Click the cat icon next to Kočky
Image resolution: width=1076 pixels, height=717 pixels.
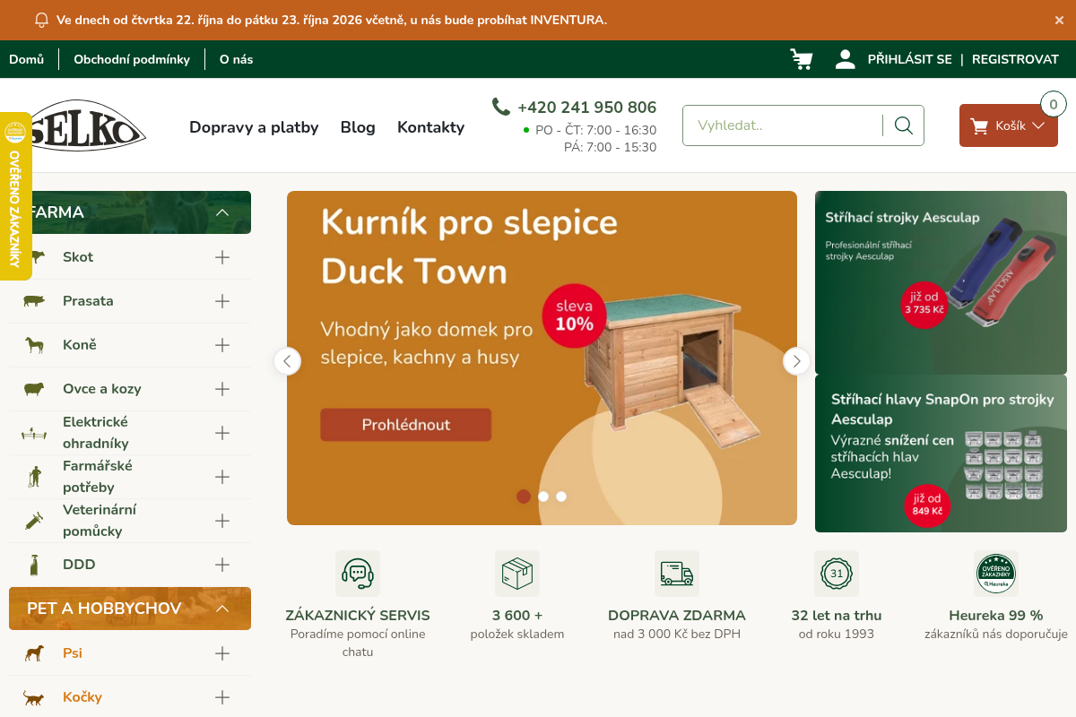(x=34, y=697)
